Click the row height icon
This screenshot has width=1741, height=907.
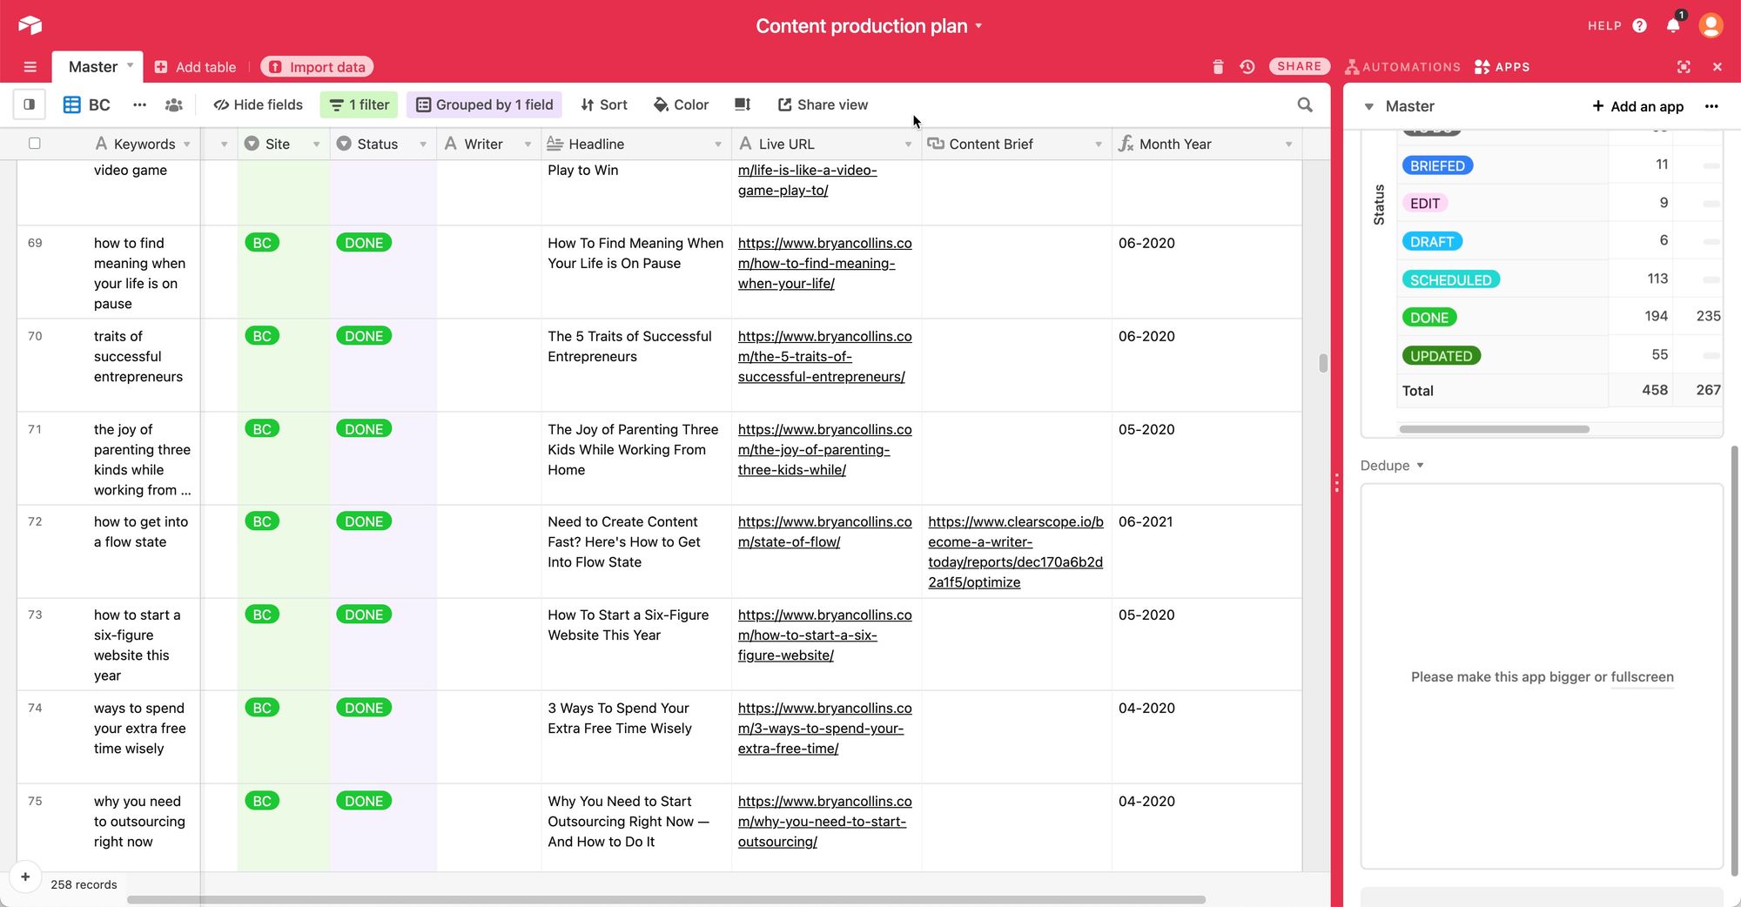(742, 104)
